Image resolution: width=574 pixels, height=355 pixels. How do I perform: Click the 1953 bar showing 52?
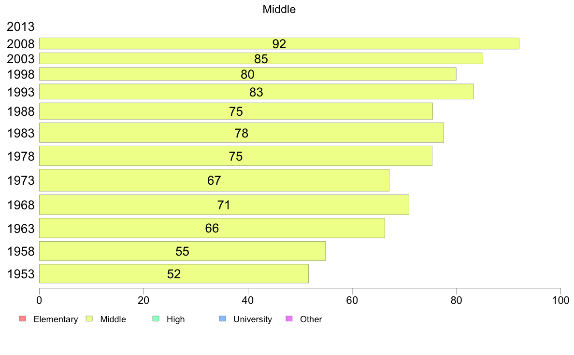(x=174, y=274)
